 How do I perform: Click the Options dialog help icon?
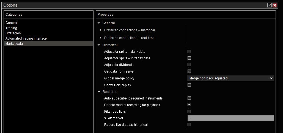tap(269, 5)
